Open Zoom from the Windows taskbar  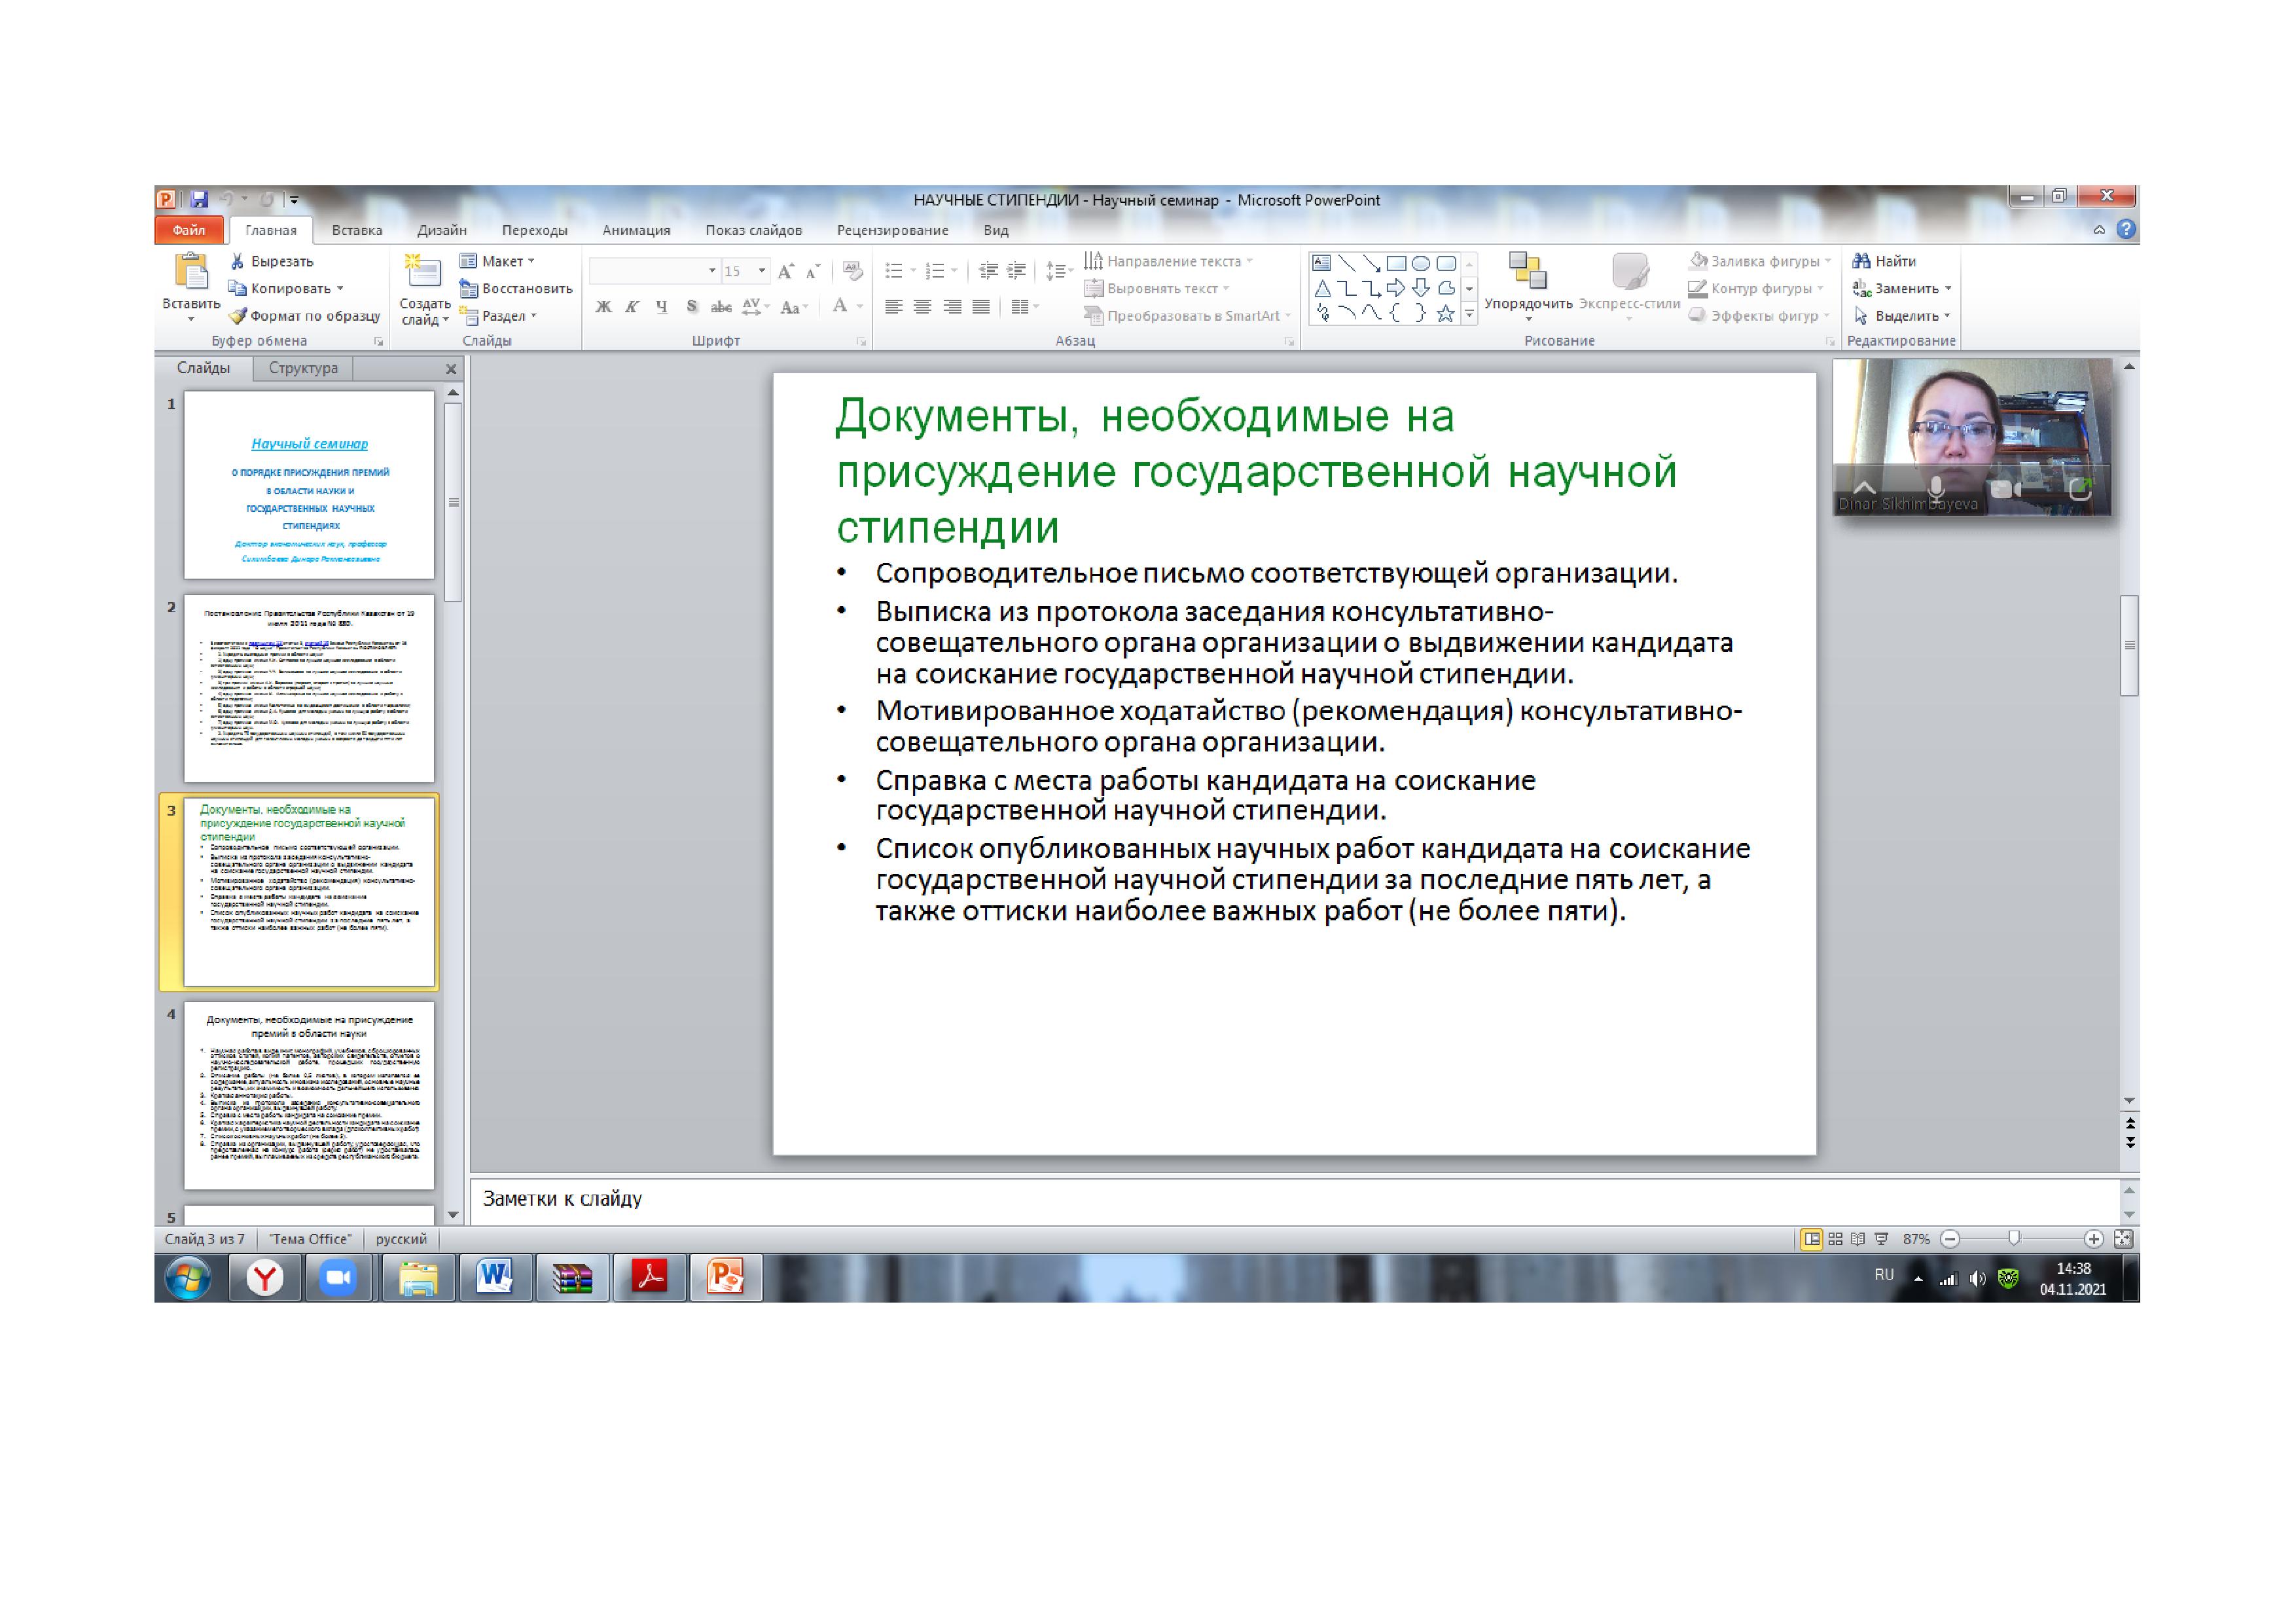tap(339, 1278)
